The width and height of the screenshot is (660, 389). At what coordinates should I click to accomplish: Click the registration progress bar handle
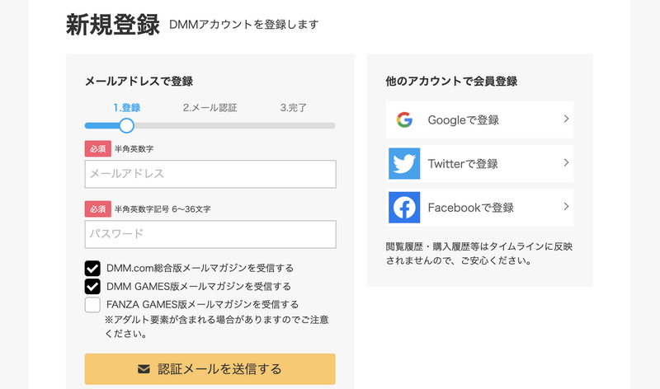(x=126, y=125)
